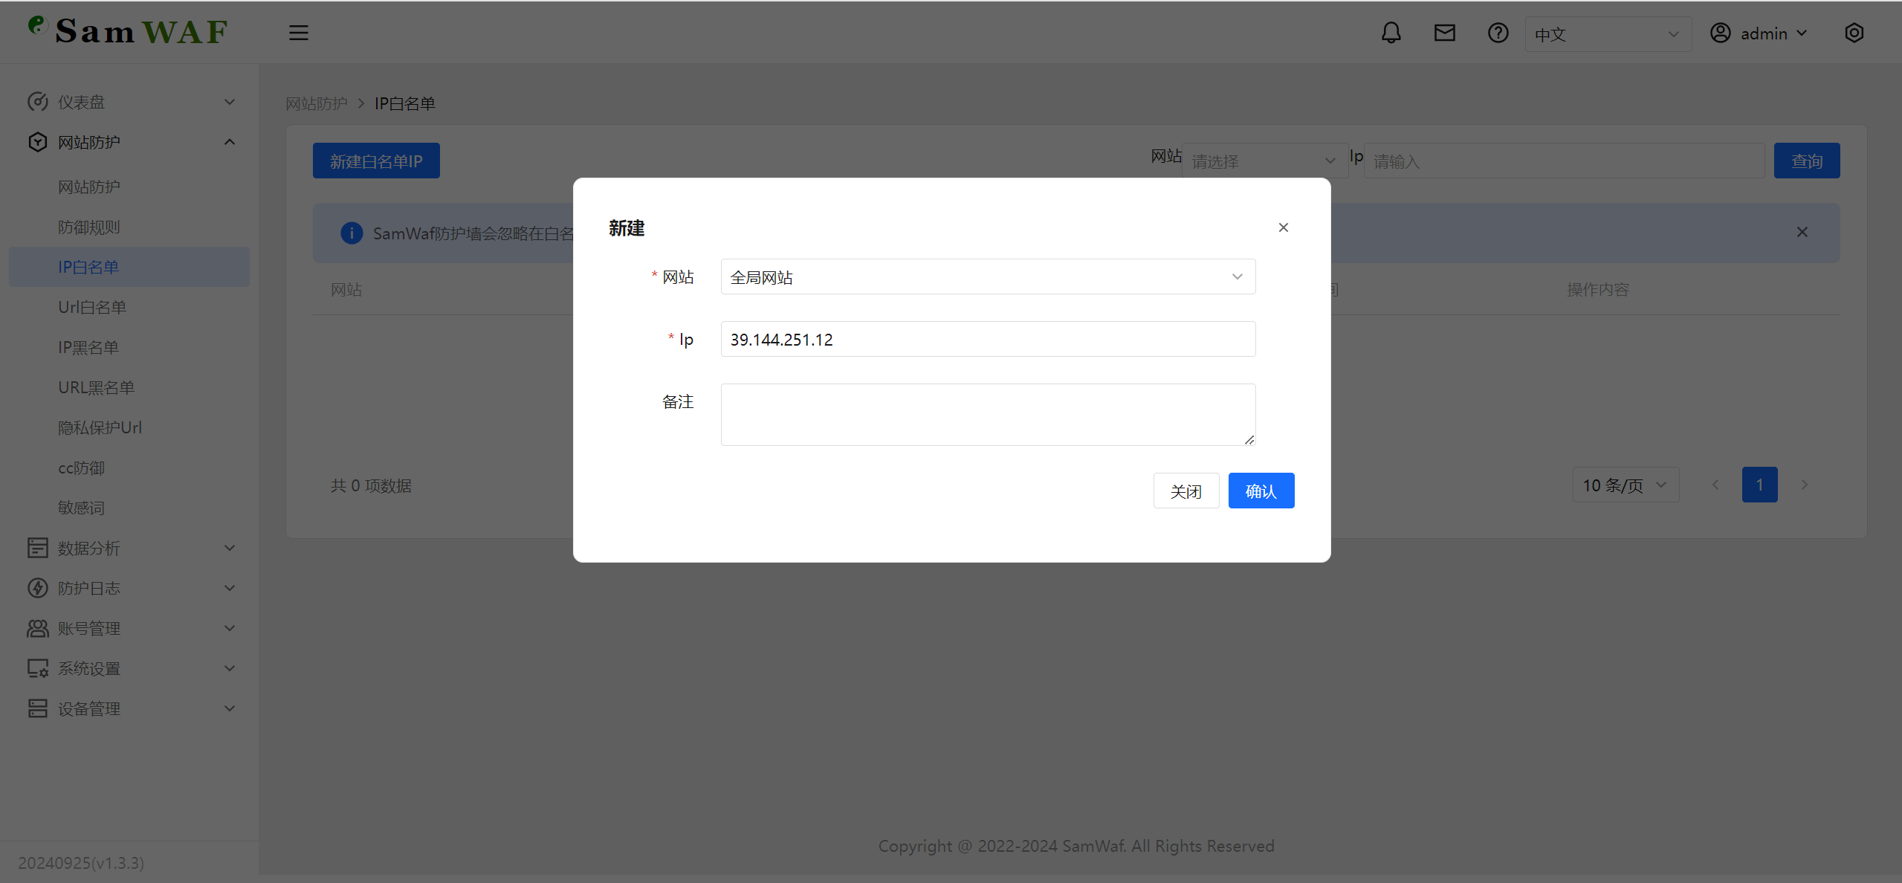Screen dimensions: 1902x883
Task: Select page 1 in pagination
Action: [x=1759, y=485]
